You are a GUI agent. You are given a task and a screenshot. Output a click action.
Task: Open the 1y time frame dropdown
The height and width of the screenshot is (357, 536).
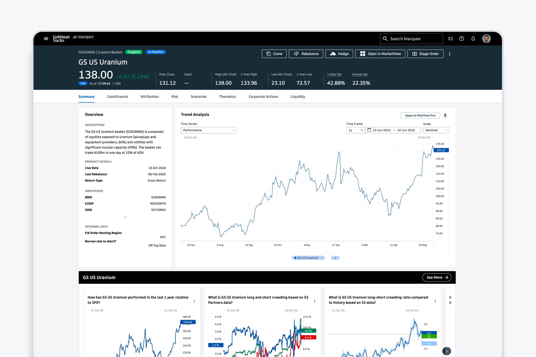point(355,130)
